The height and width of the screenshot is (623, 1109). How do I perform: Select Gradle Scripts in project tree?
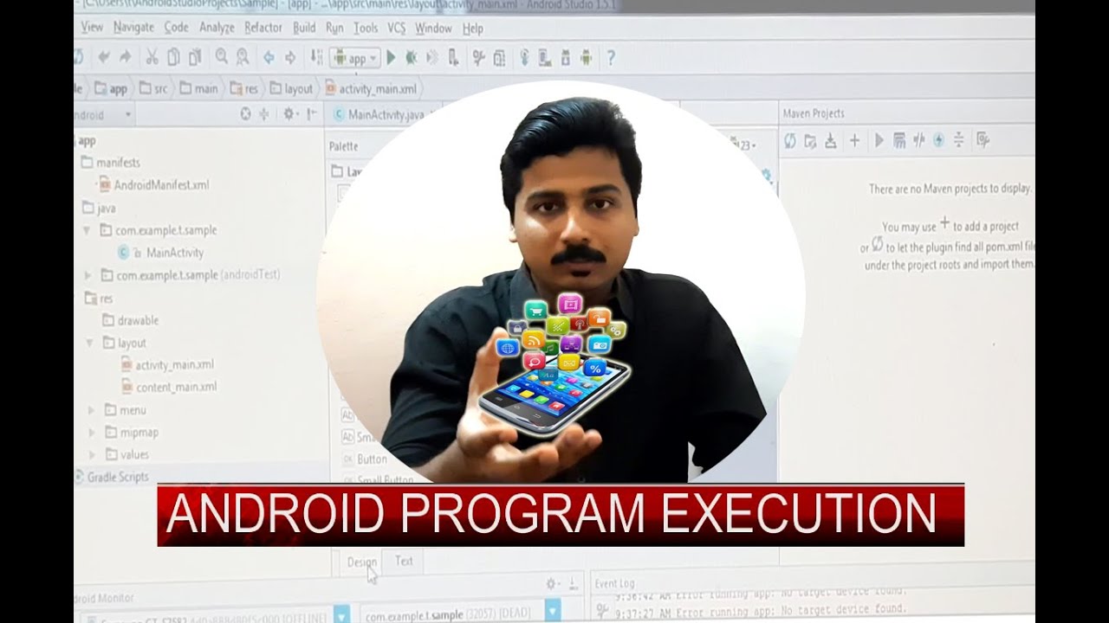point(112,477)
